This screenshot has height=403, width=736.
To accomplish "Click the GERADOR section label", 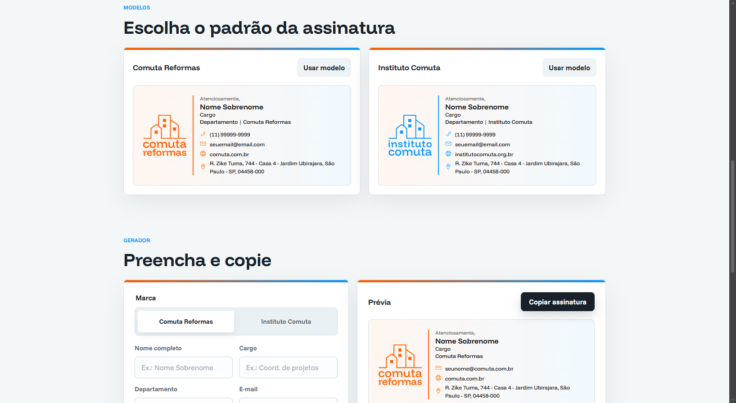I will pyautogui.click(x=137, y=240).
